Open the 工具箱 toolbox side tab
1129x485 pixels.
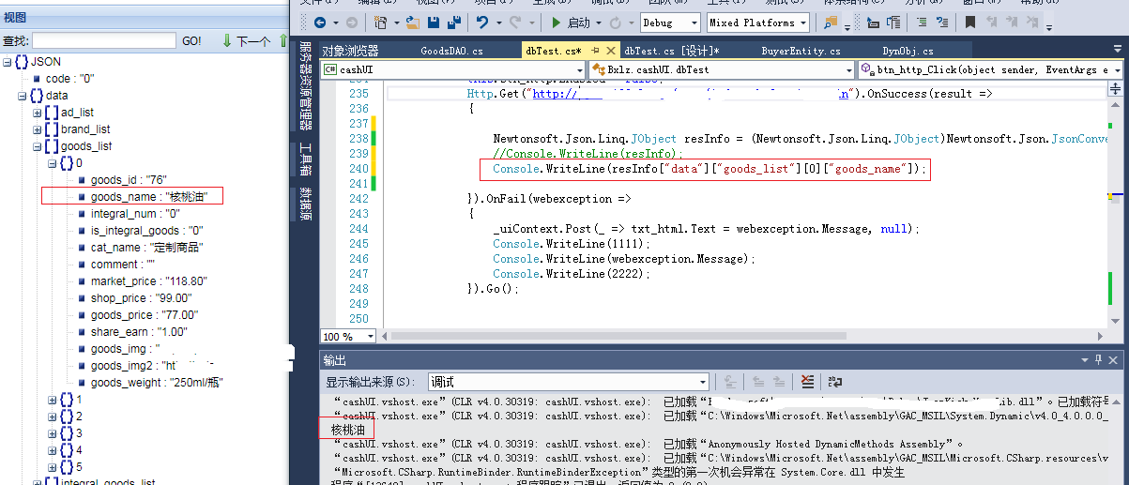pyautogui.click(x=306, y=159)
